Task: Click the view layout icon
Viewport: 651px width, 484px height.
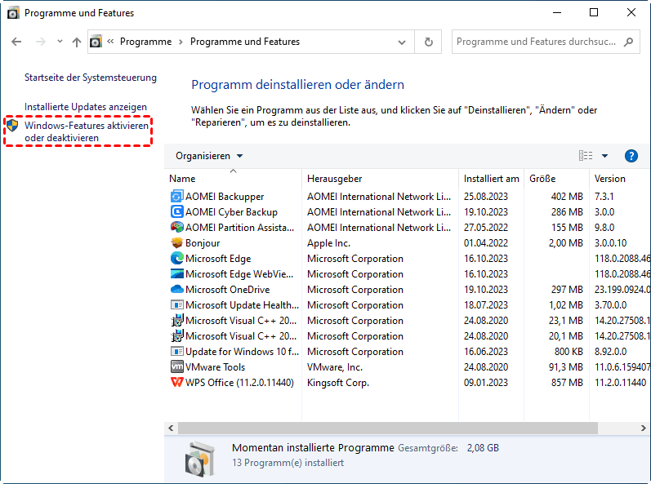Action: (x=586, y=156)
